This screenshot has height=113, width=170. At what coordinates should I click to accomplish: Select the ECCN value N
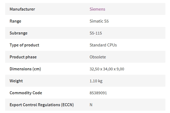coord(91,105)
